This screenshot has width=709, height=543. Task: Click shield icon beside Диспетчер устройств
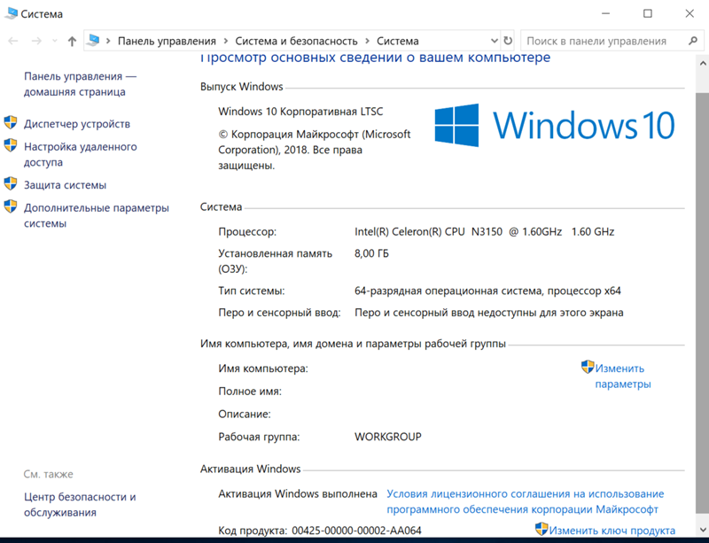point(11,122)
